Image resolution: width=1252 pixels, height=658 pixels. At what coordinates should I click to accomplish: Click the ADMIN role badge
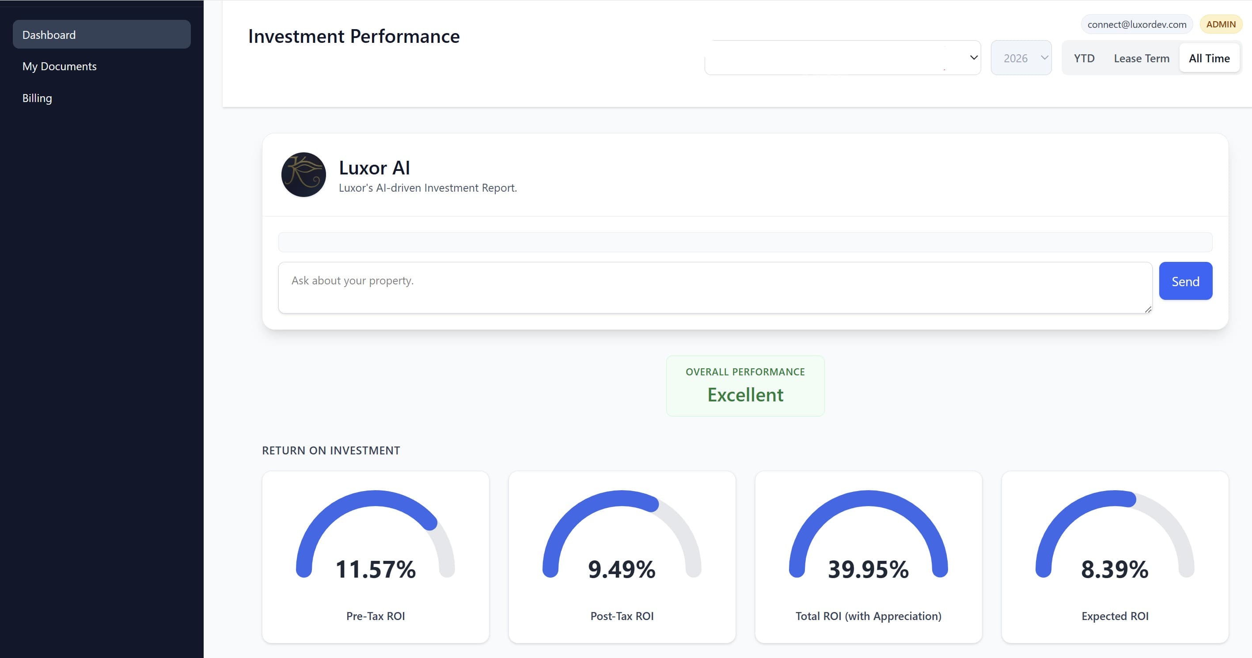pos(1222,24)
